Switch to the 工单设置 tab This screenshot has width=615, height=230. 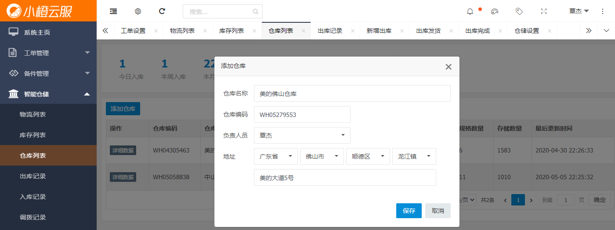click(133, 31)
